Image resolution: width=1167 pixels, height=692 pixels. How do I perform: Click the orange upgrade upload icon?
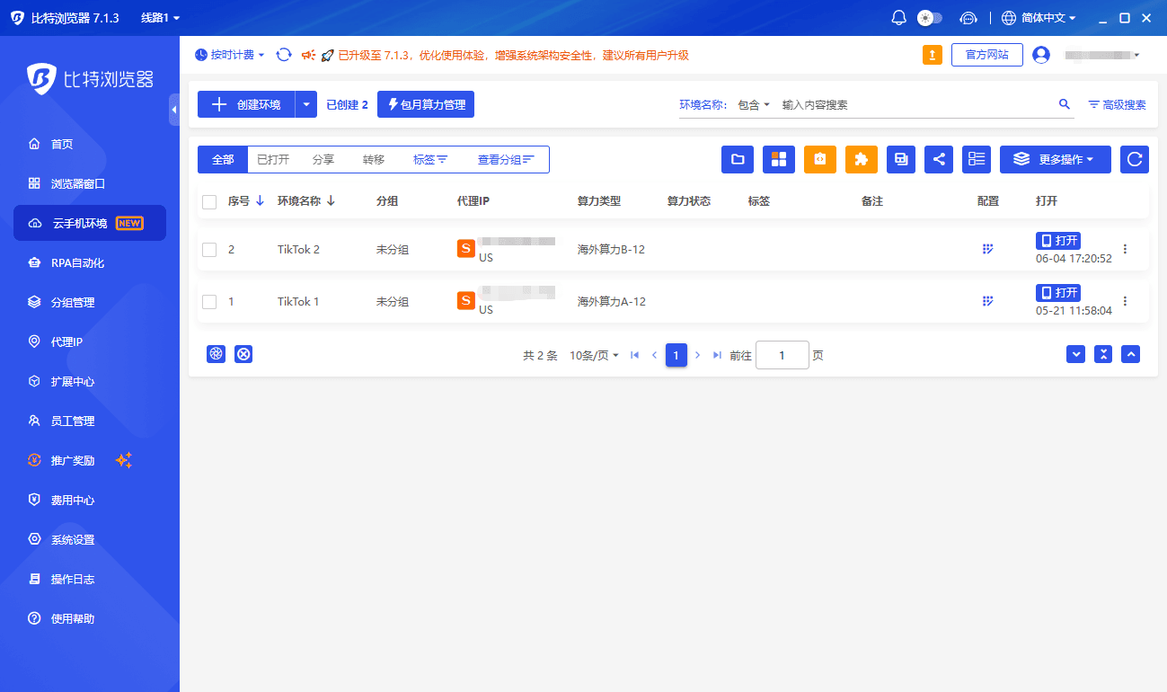[x=933, y=55]
